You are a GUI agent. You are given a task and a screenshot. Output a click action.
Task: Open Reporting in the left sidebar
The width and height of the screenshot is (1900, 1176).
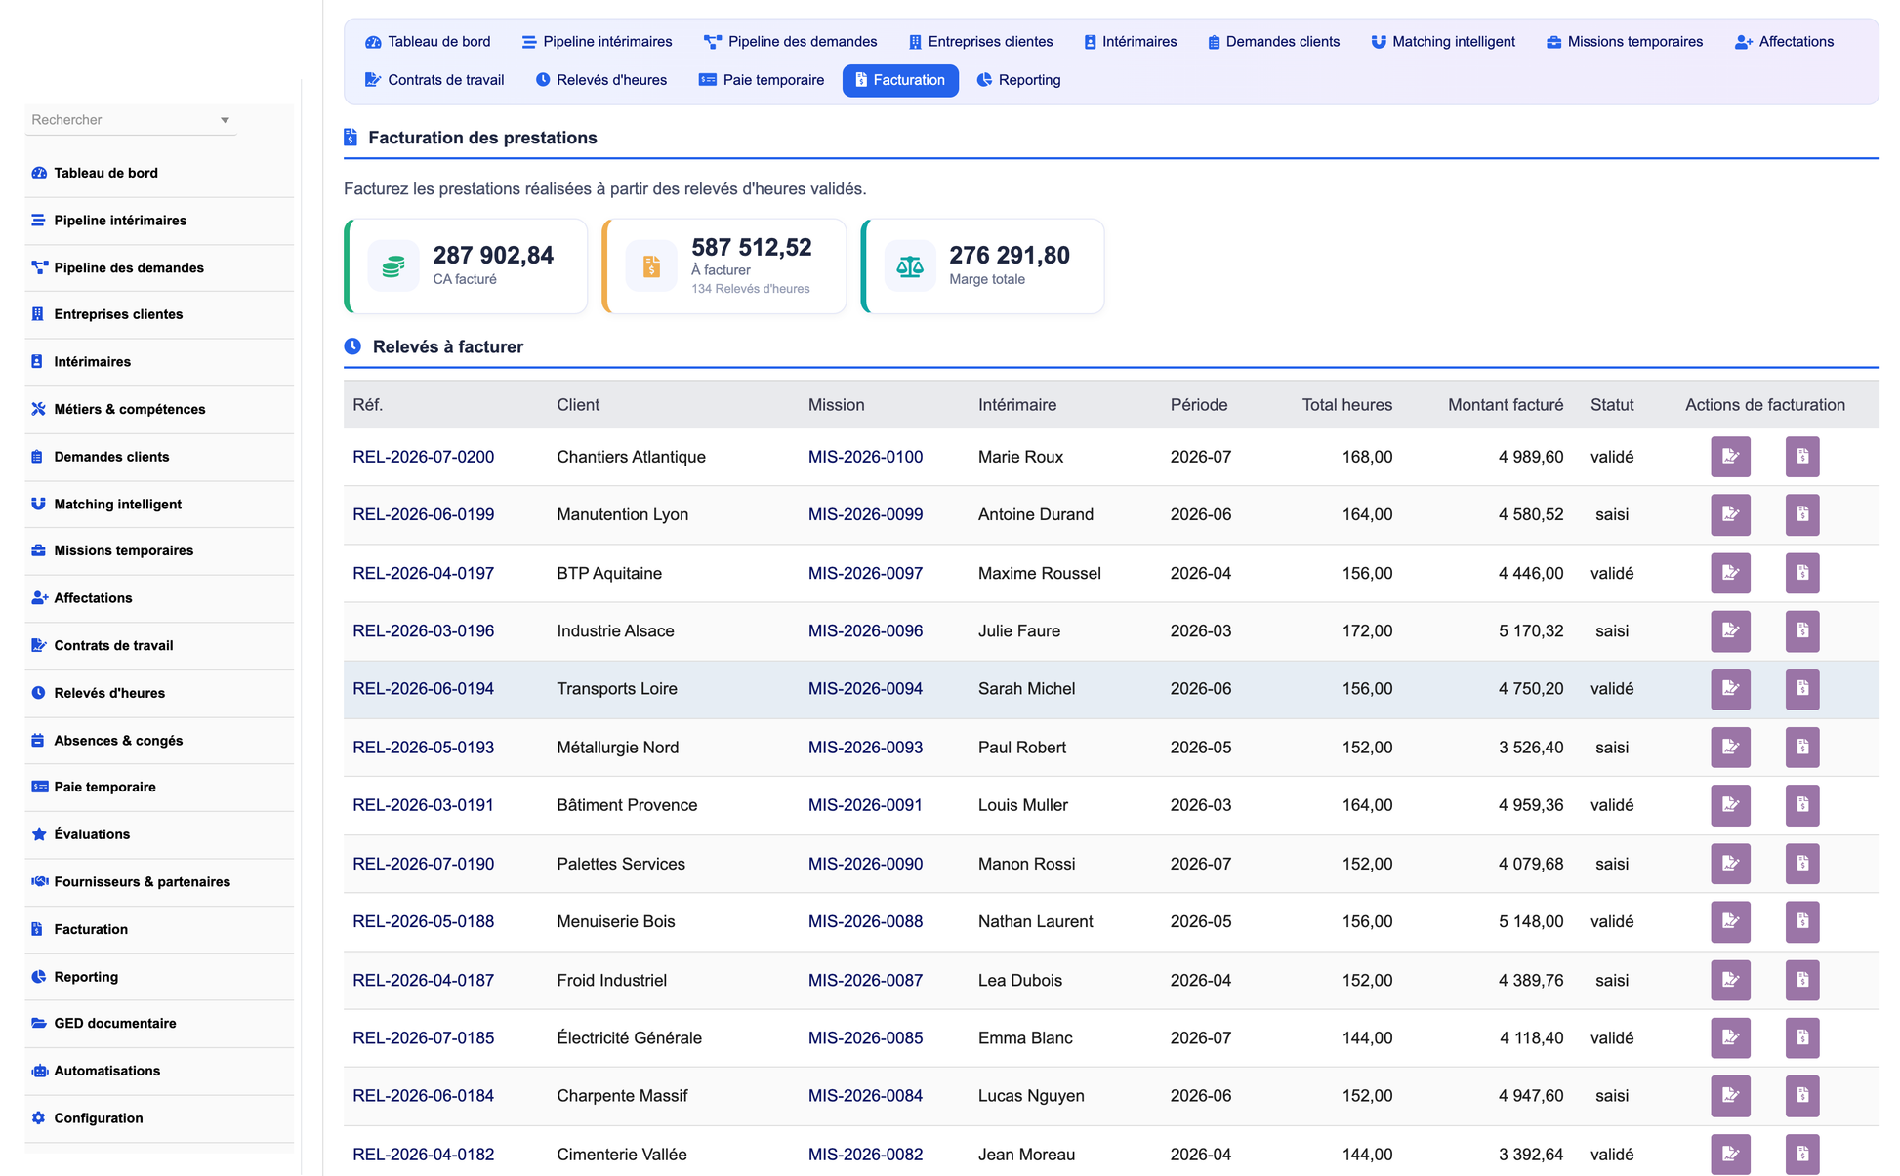(x=159, y=977)
